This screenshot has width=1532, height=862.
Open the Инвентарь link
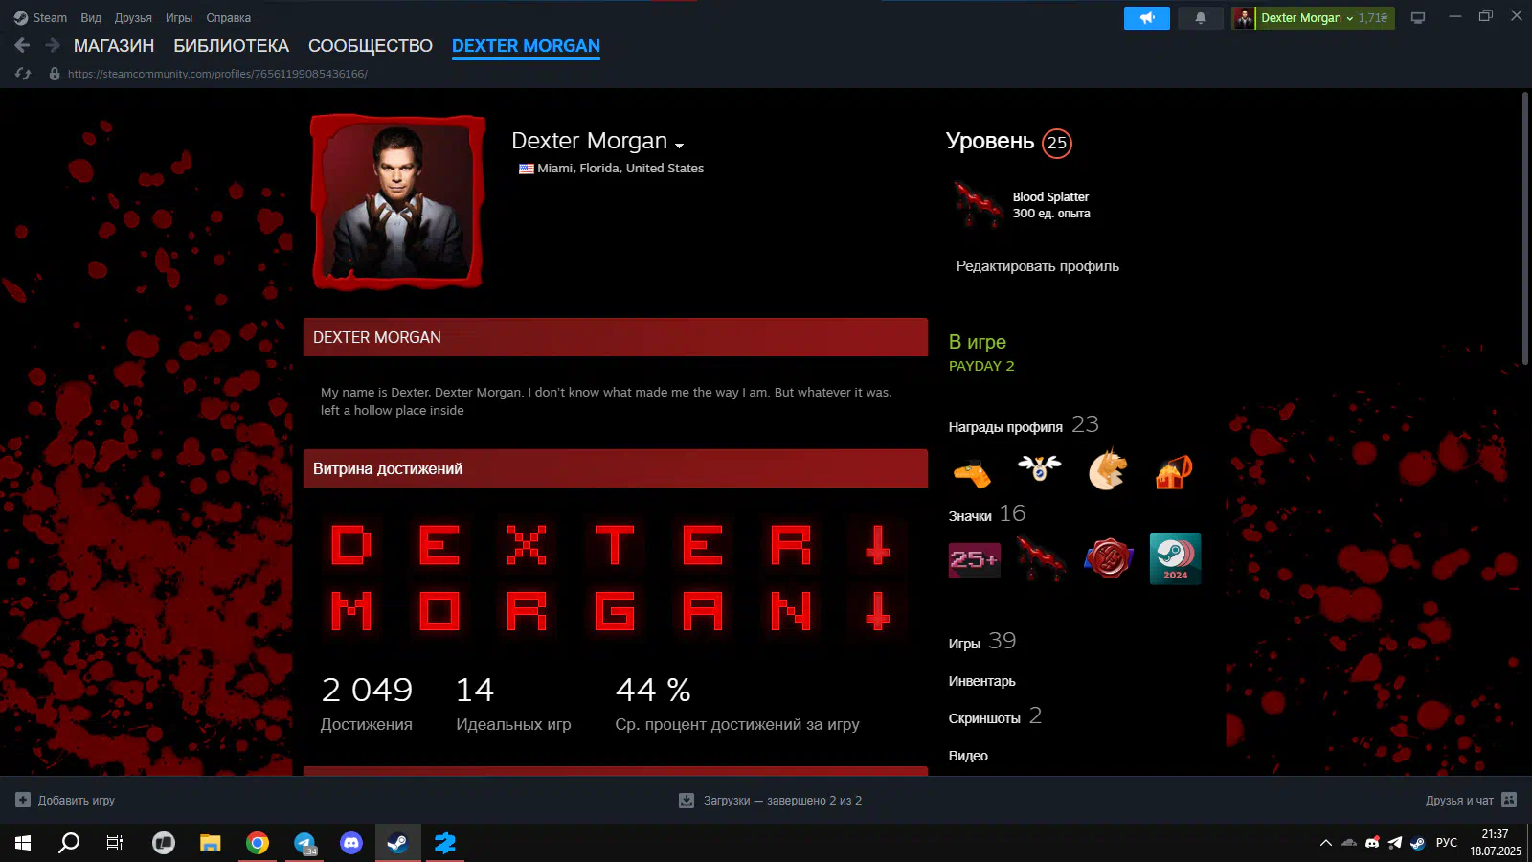(982, 681)
